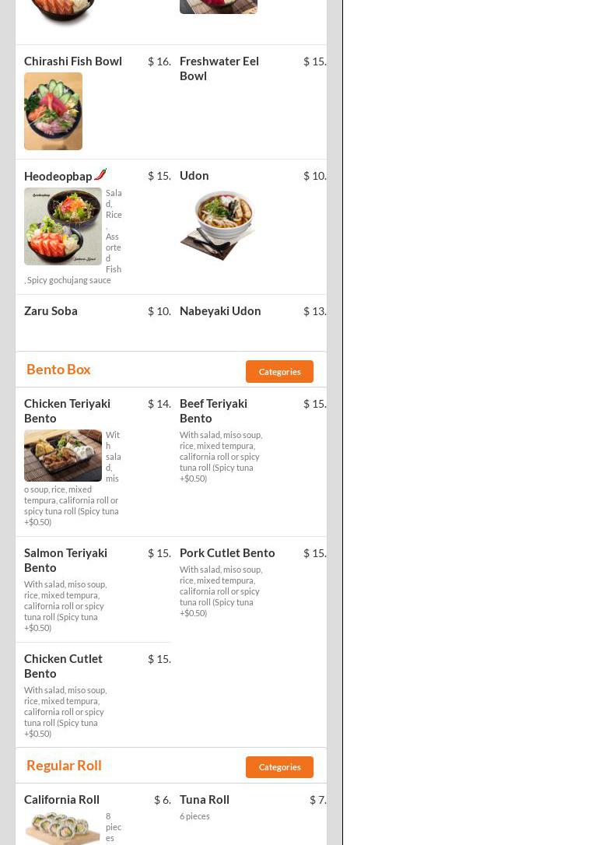View the California Roll image
This screenshot has width=599, height=845.
coord(63,828)
